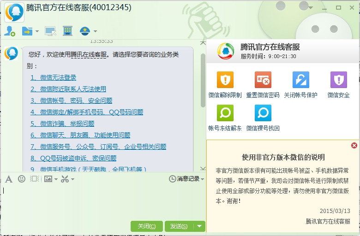360x236 pixels.
Task: Open link 4、微信绑定/解绑手机号码
Action: 87,112
